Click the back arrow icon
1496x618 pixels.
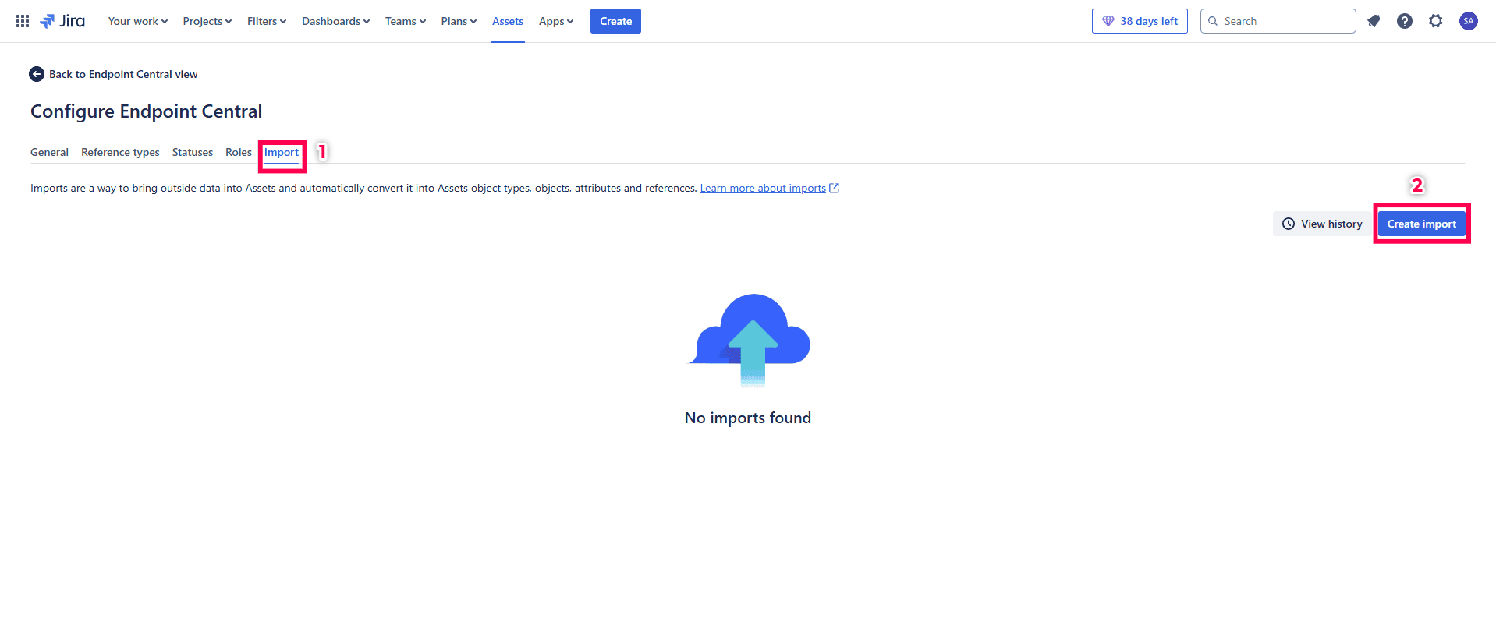37,74
